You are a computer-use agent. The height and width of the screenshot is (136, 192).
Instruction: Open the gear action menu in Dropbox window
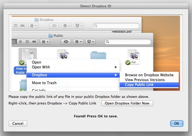[66, 26]
